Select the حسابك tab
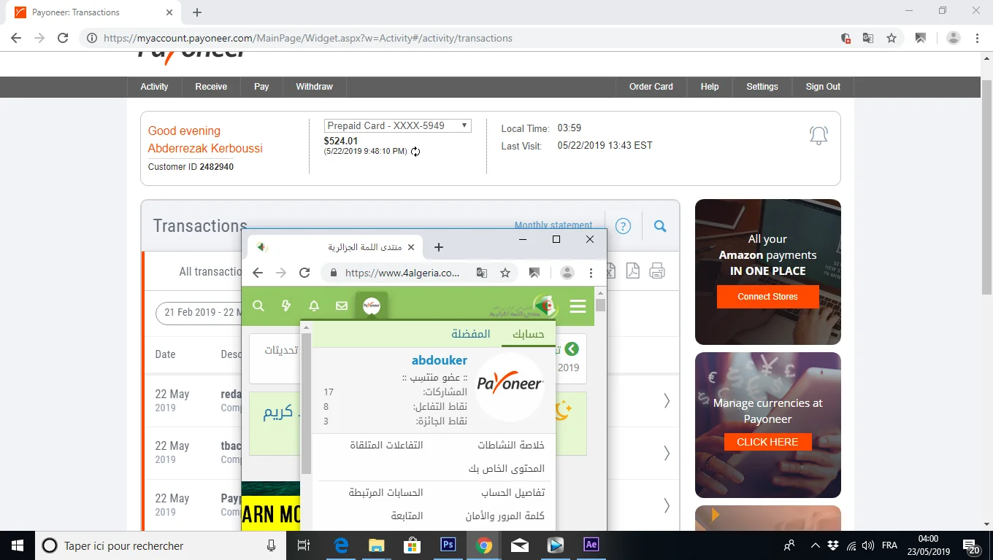Image resolution: width=993 pixels, height=560 pixels. [529, 333]
